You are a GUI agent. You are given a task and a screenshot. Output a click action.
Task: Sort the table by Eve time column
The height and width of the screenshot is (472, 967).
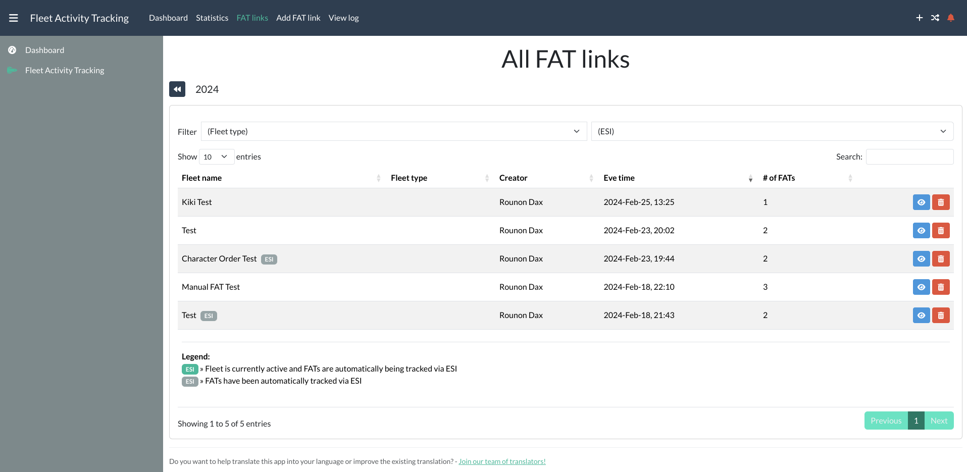coord(620,178)
